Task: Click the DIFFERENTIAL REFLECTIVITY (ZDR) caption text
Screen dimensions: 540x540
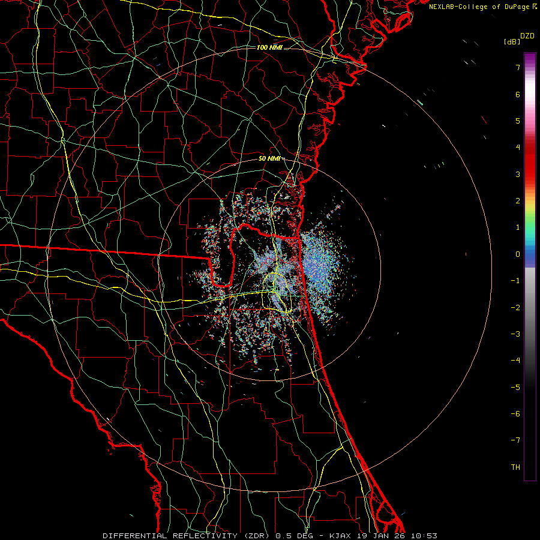Action: pos(187,536)
